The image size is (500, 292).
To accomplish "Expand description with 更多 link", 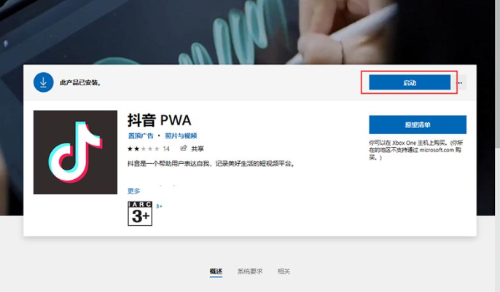I will point(134,191).
